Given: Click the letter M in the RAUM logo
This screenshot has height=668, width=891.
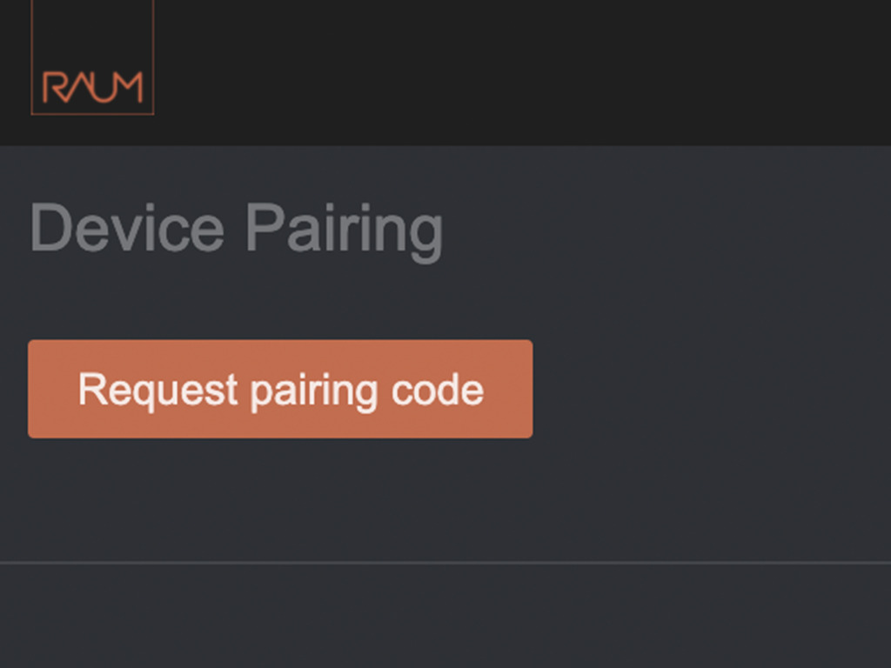Looking at the screenshot, I should [130, 88].
